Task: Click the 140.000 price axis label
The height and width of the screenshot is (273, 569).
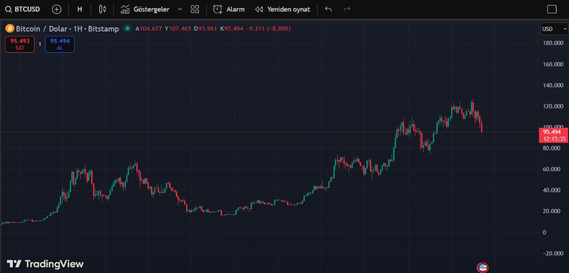Action: coord(554,85)
